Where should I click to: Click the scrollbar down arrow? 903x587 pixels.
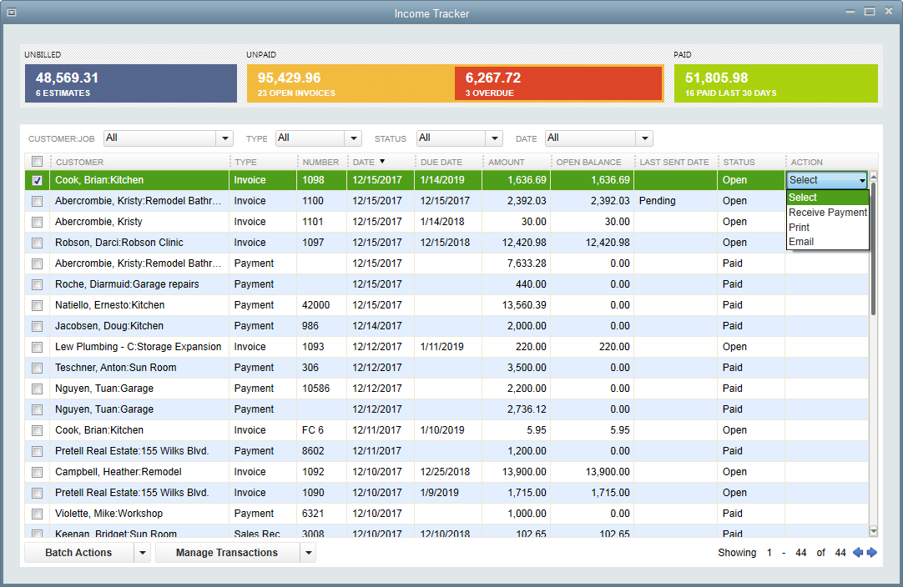pos(873,529)
